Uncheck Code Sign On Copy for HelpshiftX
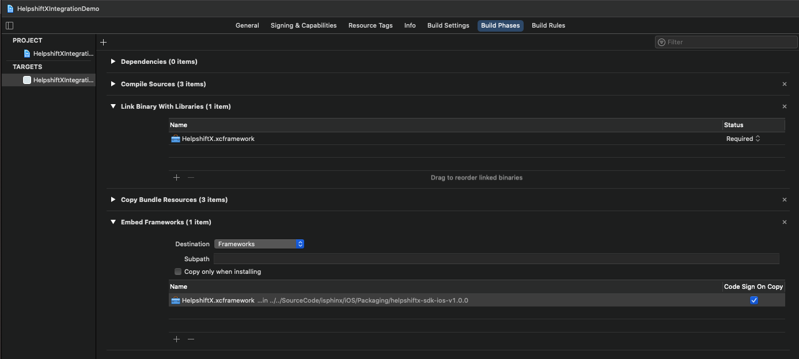This screenshot has width=799, height=359. pyautogui.click(x=753, y=300)
